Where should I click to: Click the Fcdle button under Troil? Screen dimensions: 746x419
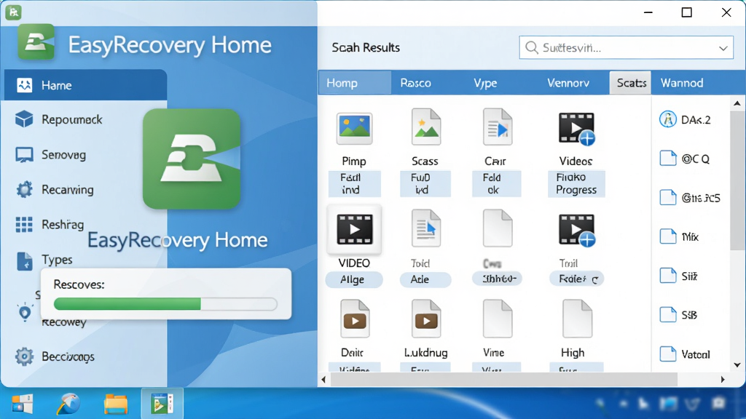click(577, 279)
